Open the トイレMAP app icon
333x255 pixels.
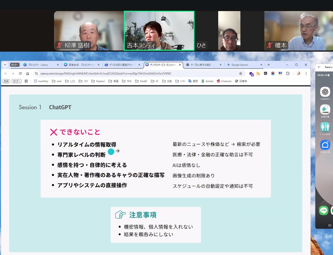pos(325,127)
